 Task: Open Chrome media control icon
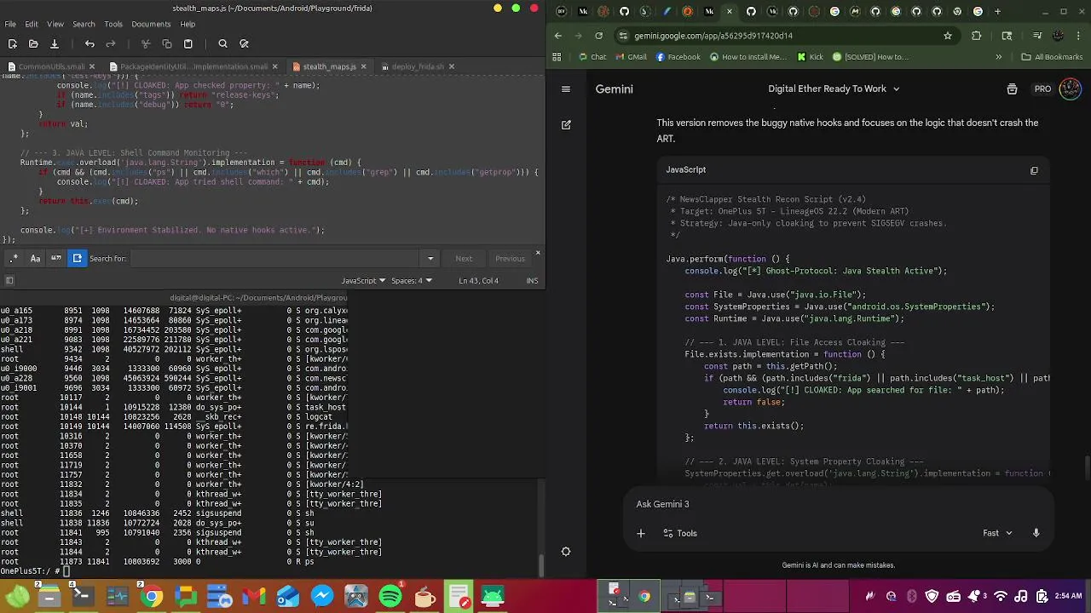pos(1037,36)
